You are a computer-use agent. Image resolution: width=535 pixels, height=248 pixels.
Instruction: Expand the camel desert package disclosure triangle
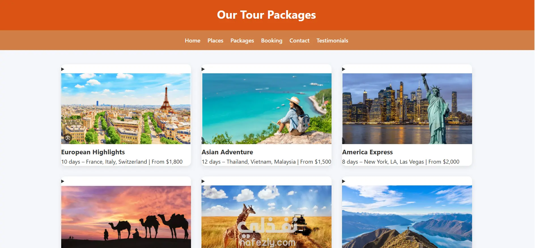tap(63, 181)
